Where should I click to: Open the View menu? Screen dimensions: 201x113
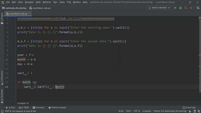click(20, 2)
